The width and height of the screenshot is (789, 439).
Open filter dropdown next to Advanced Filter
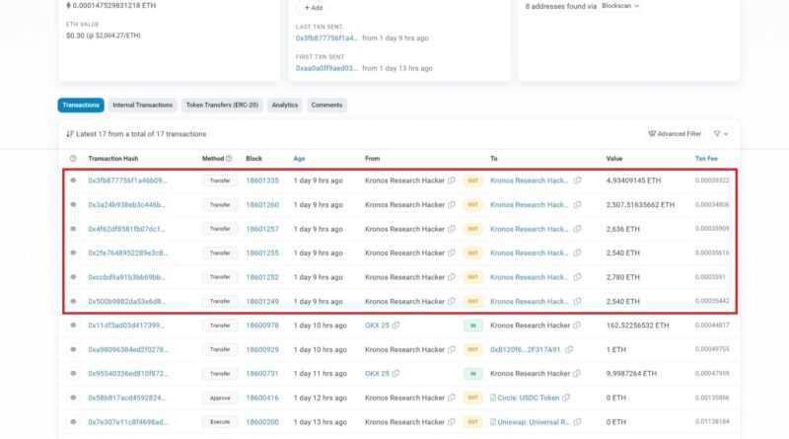(721, 133)
